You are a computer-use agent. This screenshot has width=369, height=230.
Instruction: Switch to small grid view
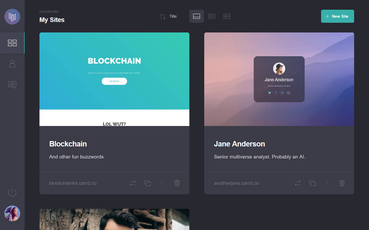[212, 16]
